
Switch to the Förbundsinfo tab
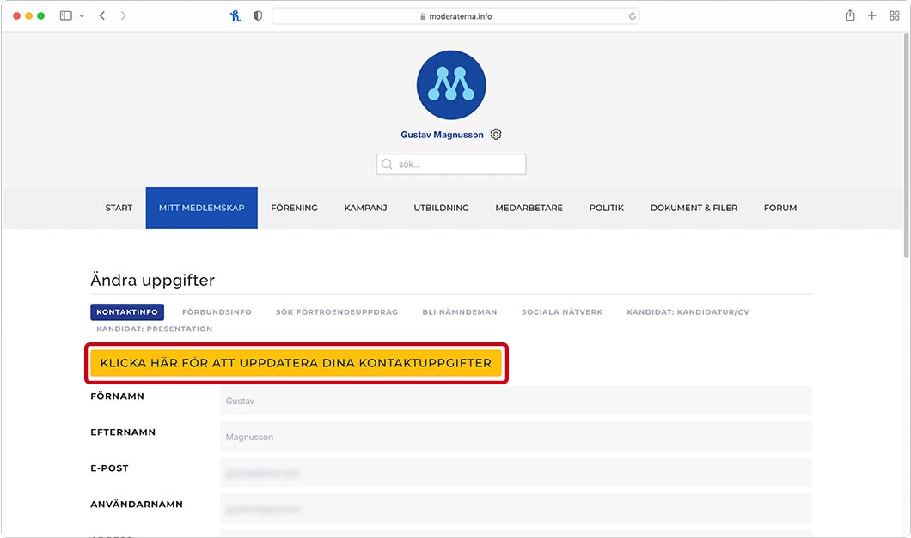pos(217,312)
